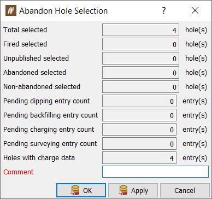
Task: Click the red Comment label
Action: (x=19, y=172)
